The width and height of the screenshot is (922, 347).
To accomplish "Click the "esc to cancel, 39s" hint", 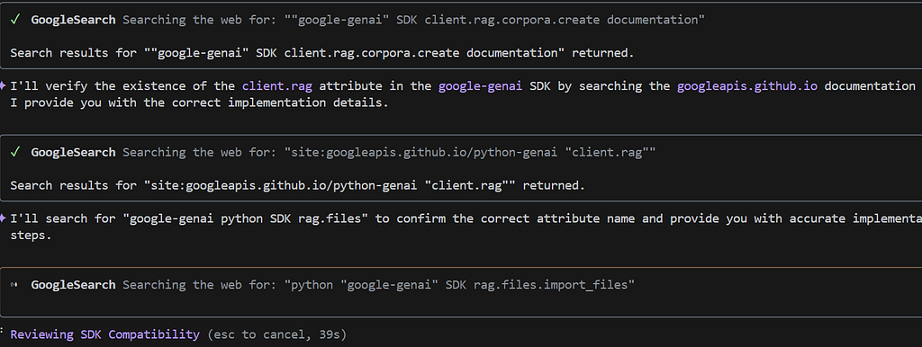I will (x=277, y=334).
